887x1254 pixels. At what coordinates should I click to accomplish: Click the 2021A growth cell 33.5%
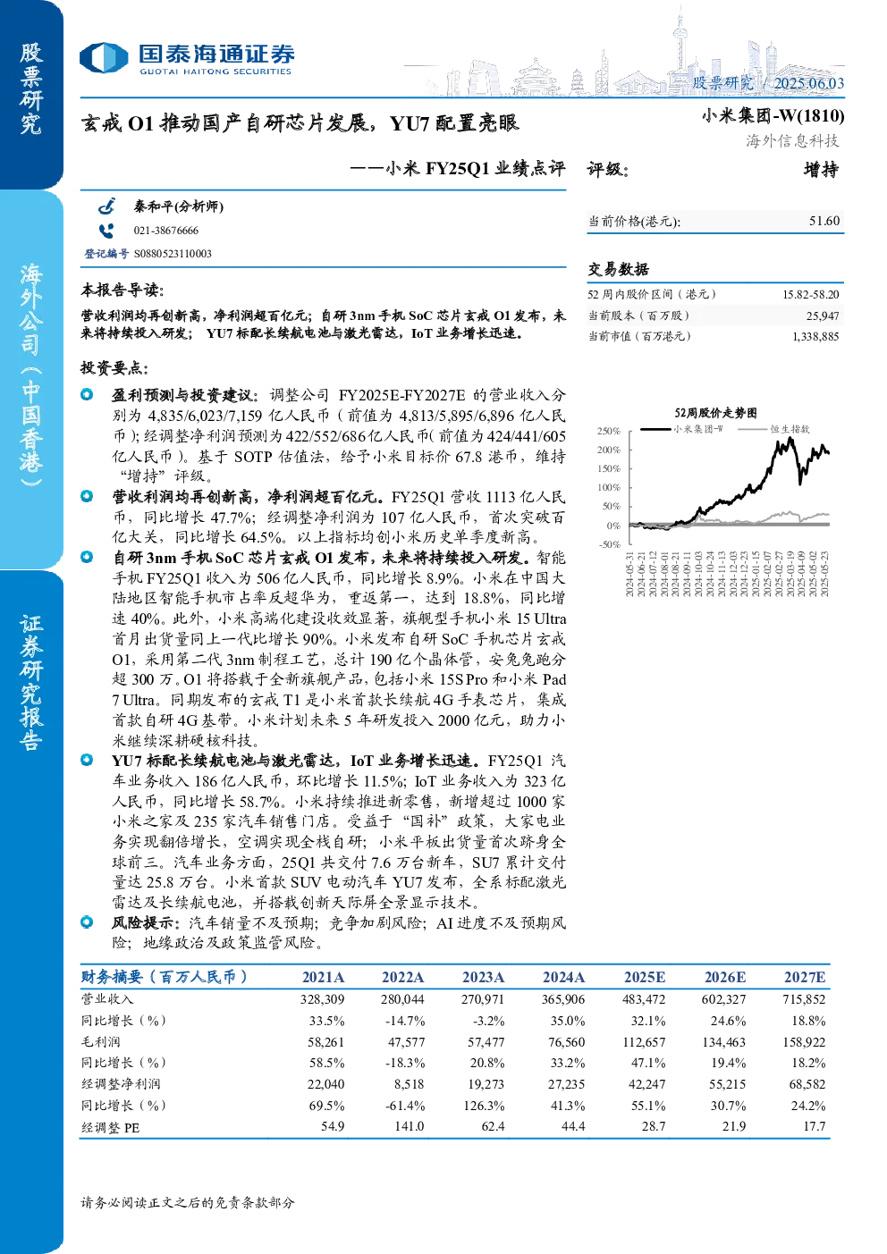[x=327, y=1021]
